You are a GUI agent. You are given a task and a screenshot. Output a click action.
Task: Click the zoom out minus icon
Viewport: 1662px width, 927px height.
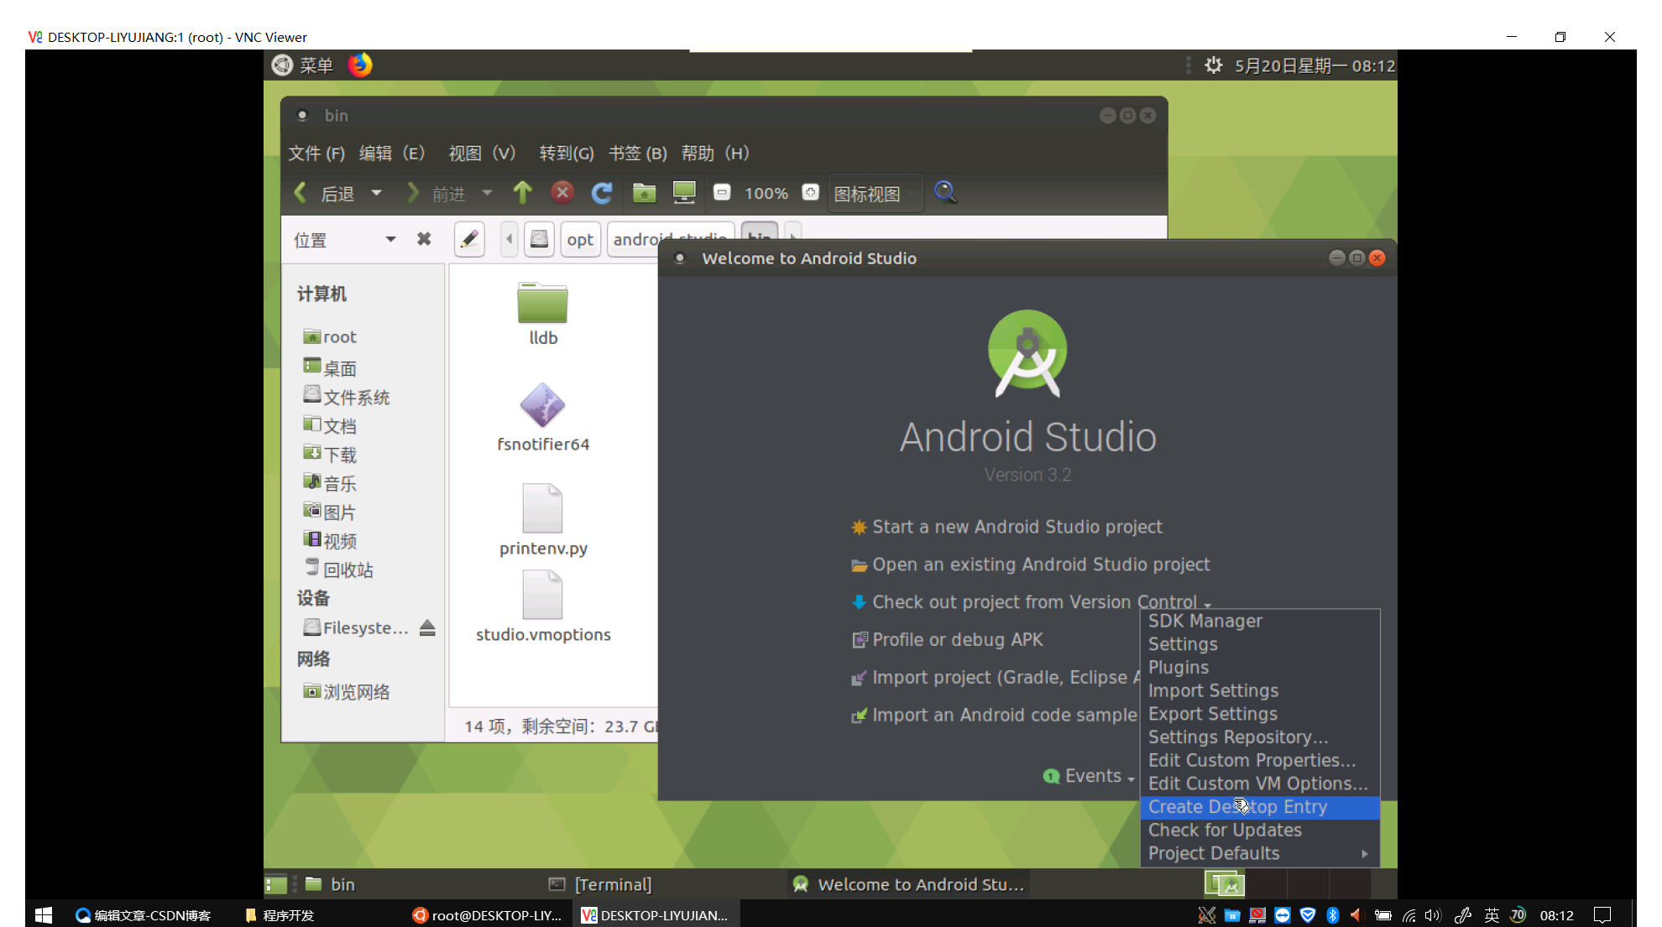[x=722, y=193]
